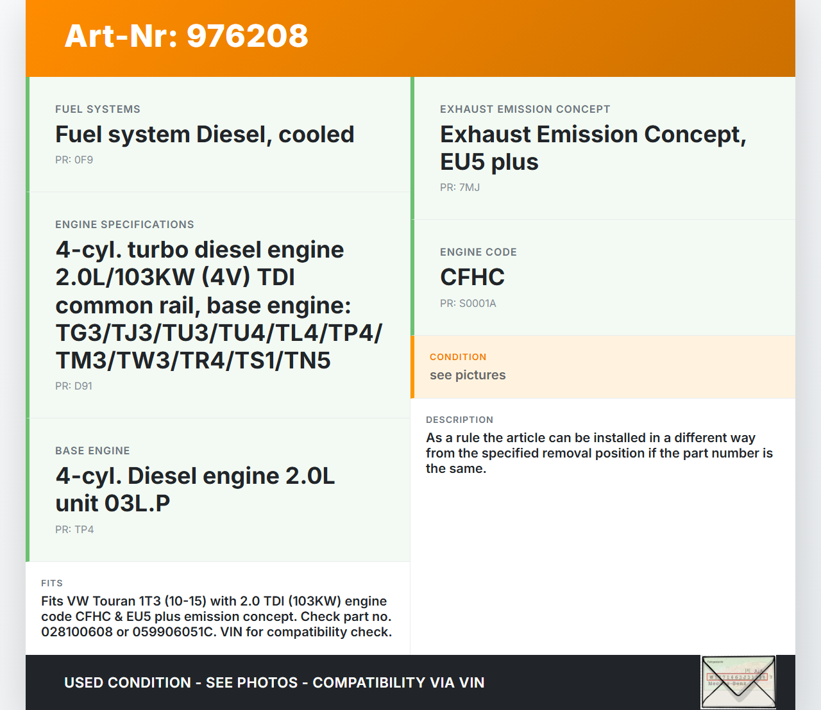
Task: Click the PR: 7MJ code
Action: [x=459, y=188]
